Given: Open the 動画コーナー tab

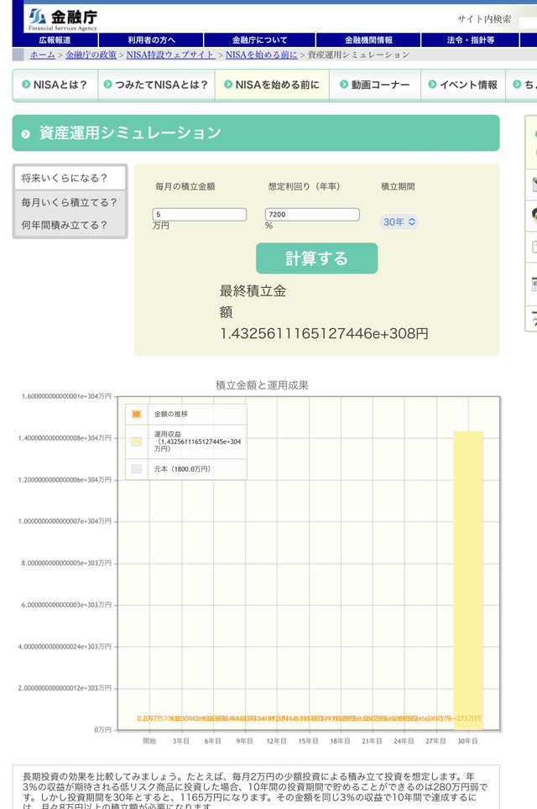Looking at the screenshot, I should 375,85.
